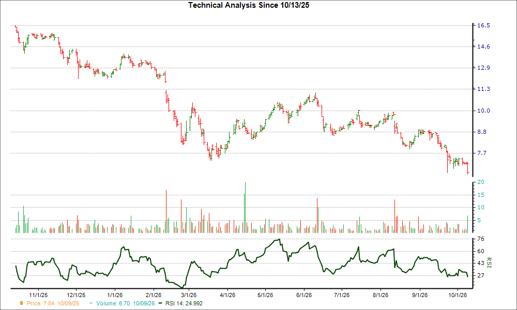Click the 'Volume: 6.70 10/09/26' legend text
The width and height of the screenshot is (517, 310).
pyautogui.click(x=125, y=303)
